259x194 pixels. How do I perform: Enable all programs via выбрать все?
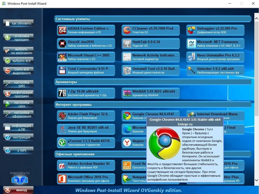click(x=18, y=61)
